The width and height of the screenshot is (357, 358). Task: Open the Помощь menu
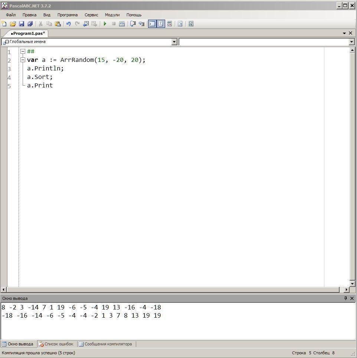pyautogui.click(x=134, y=15)
